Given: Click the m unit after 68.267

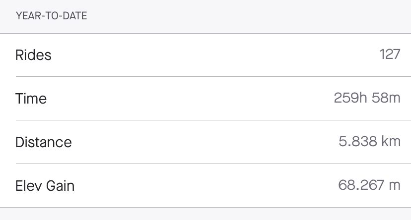Looking at the screenshot, I should 395,185.
